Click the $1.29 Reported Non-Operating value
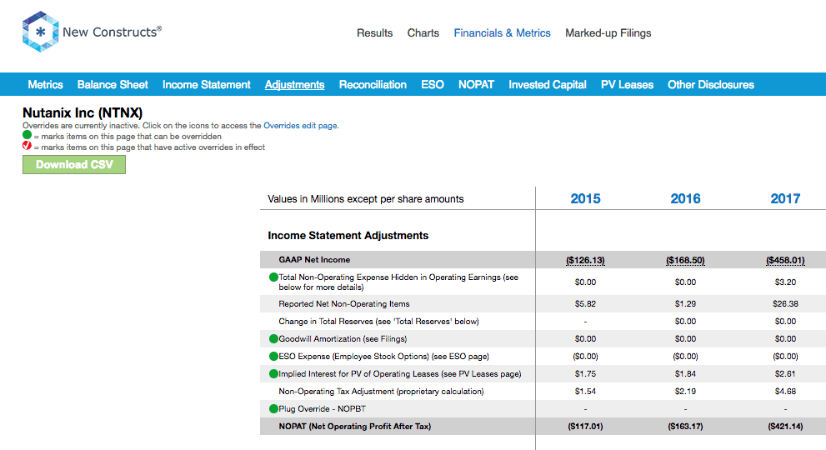The width and height of the screenshot is (826, 450). [x=685, y=304]
